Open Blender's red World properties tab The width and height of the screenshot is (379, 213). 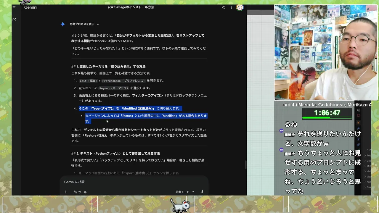coord(358,116)
